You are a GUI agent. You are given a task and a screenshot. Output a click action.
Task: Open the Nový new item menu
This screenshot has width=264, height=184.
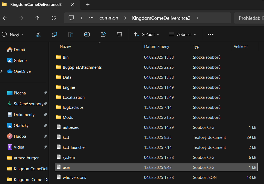[13, 35]
